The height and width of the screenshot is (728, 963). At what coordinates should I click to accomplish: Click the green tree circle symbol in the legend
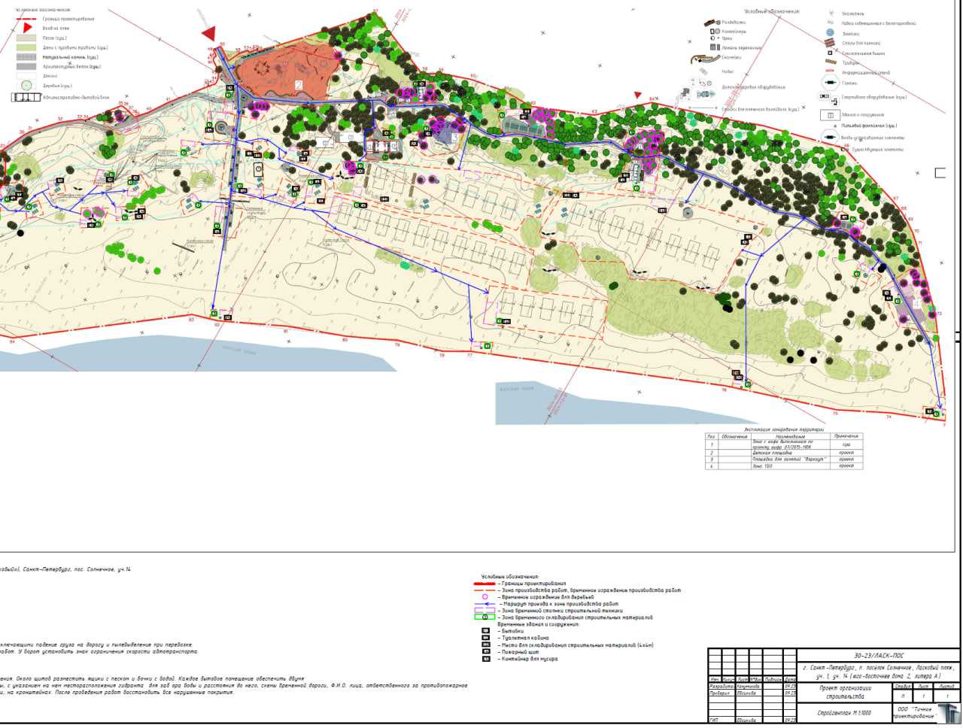26,86
